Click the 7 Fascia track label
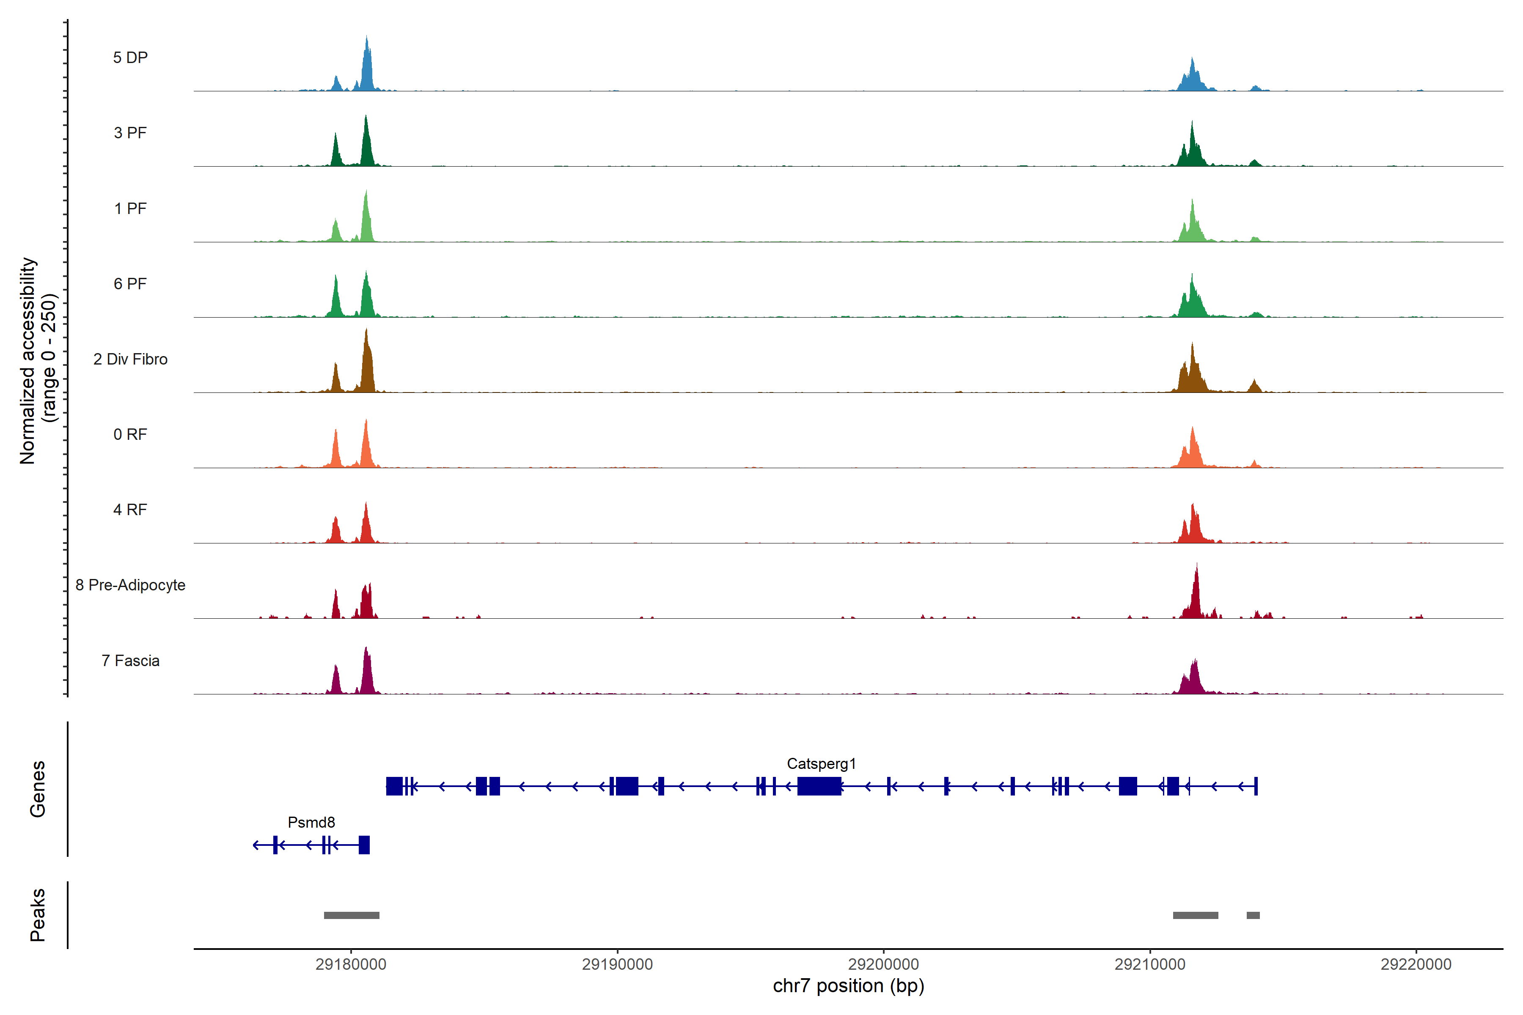 click(x=130, y=661)
